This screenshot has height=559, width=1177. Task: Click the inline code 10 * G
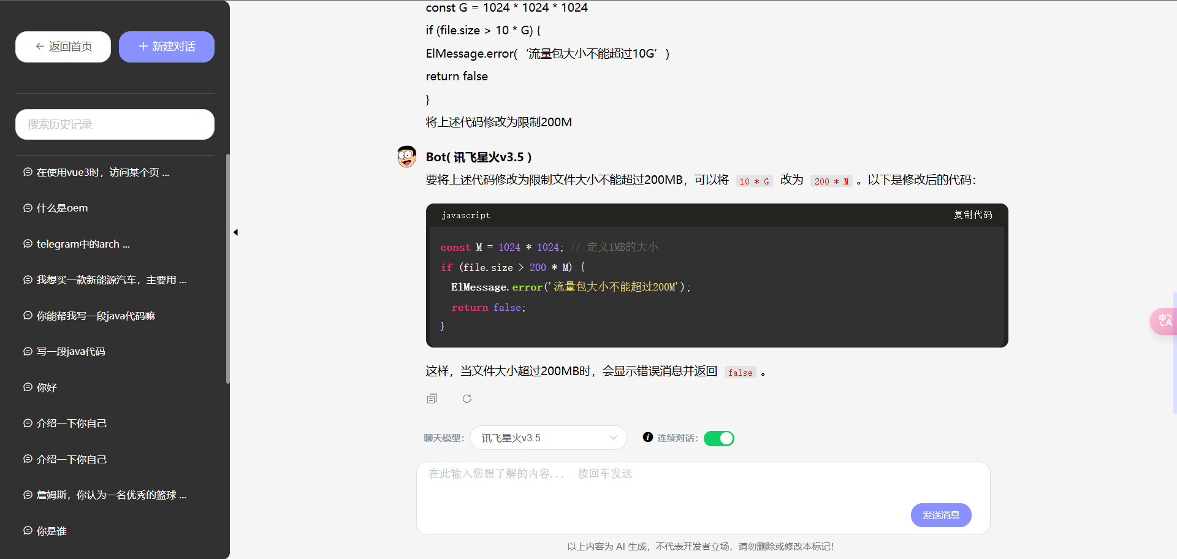[x=754, y=181]
